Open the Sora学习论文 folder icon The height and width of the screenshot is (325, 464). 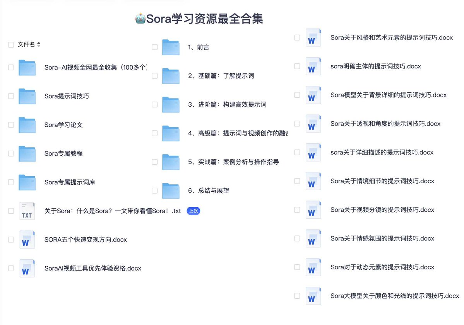coord(27,125)
